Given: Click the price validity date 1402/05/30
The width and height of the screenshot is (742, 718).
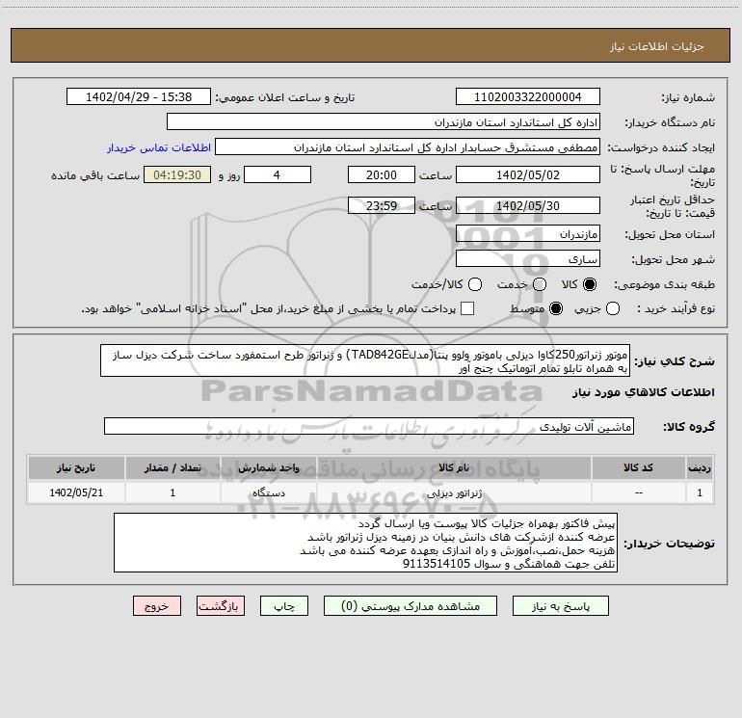Looking at the screenshot, I should [528, 205].
